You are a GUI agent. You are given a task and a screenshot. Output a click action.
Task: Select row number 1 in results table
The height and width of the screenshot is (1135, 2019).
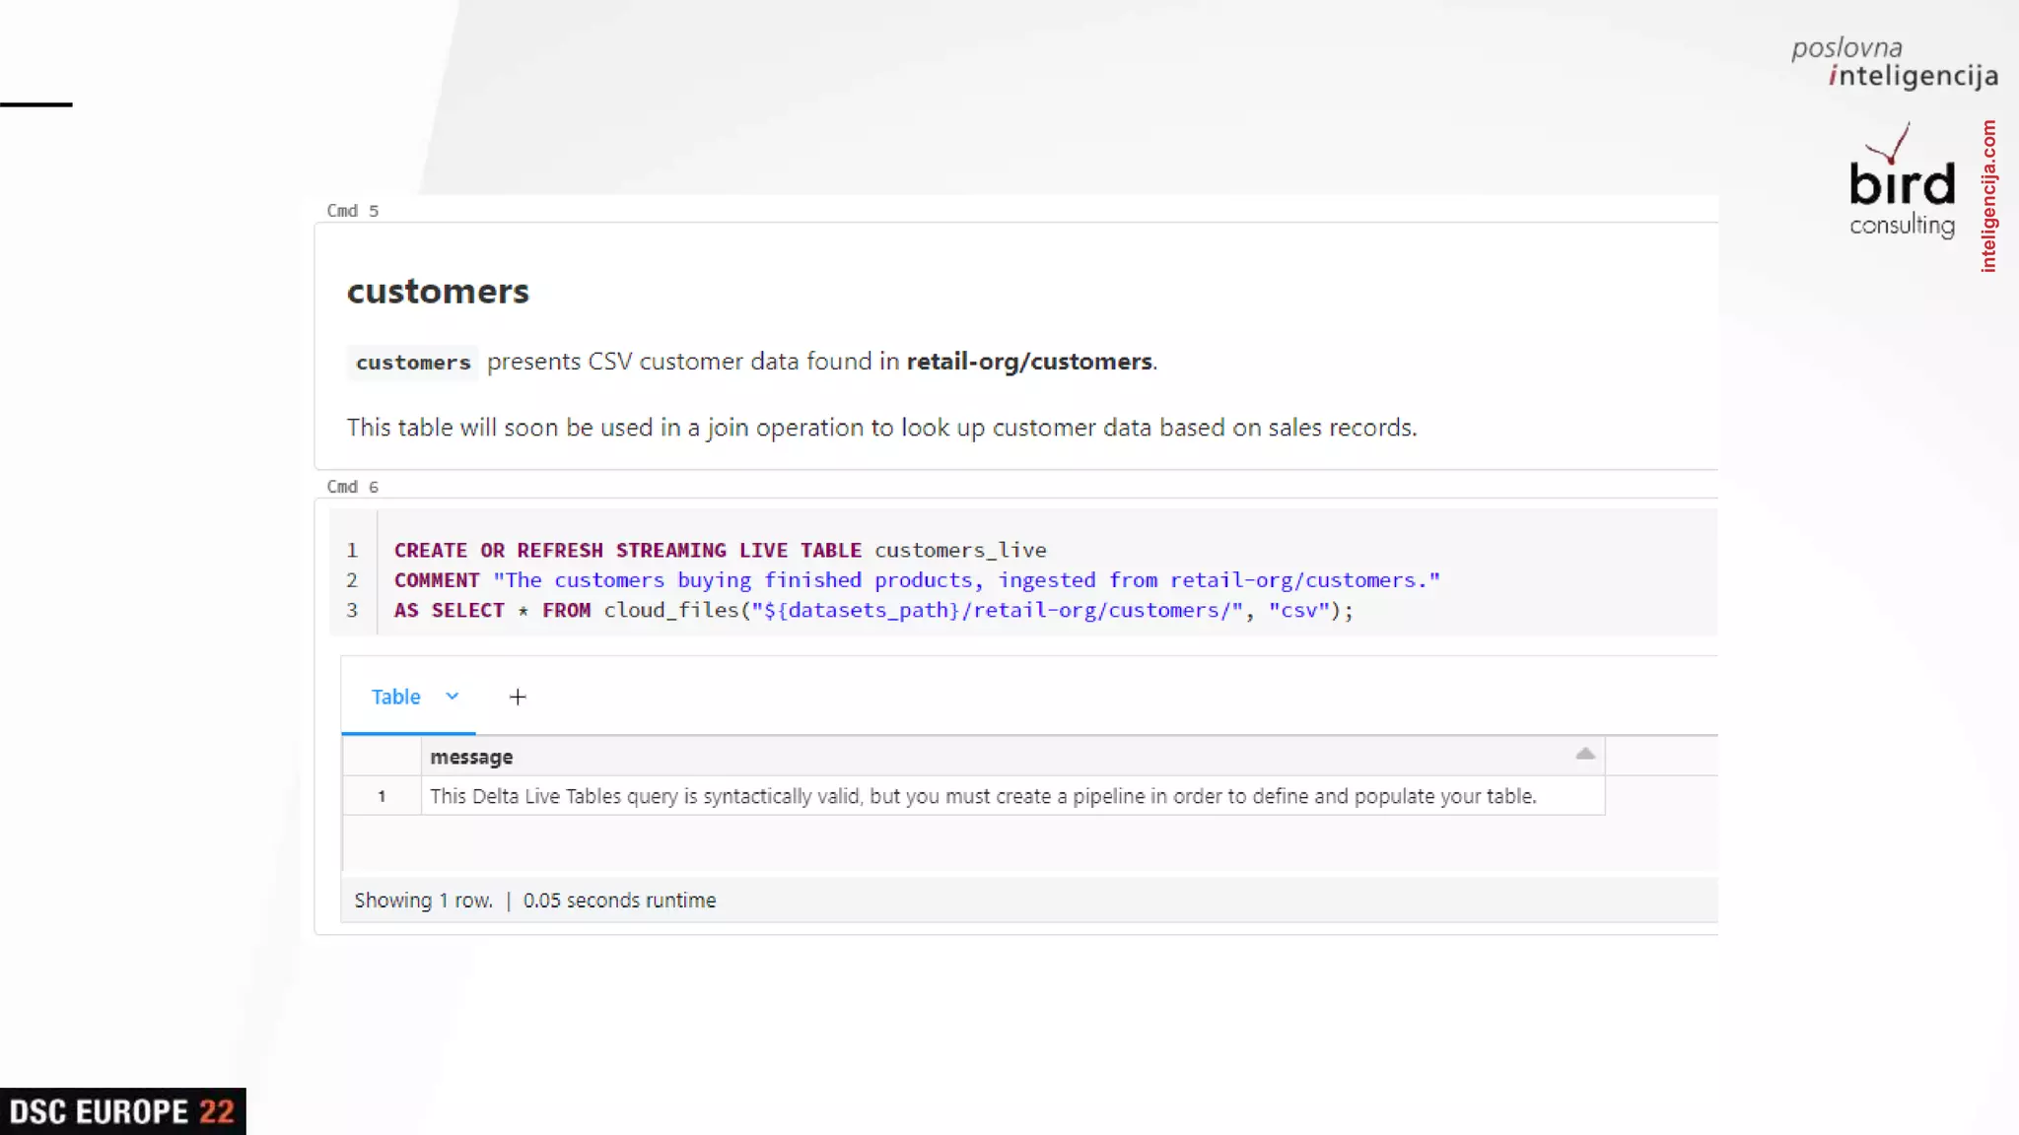[x=382, y=796]
